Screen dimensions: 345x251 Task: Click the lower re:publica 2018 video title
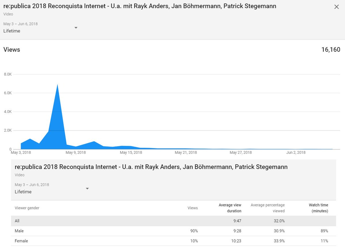click(151, 167)
